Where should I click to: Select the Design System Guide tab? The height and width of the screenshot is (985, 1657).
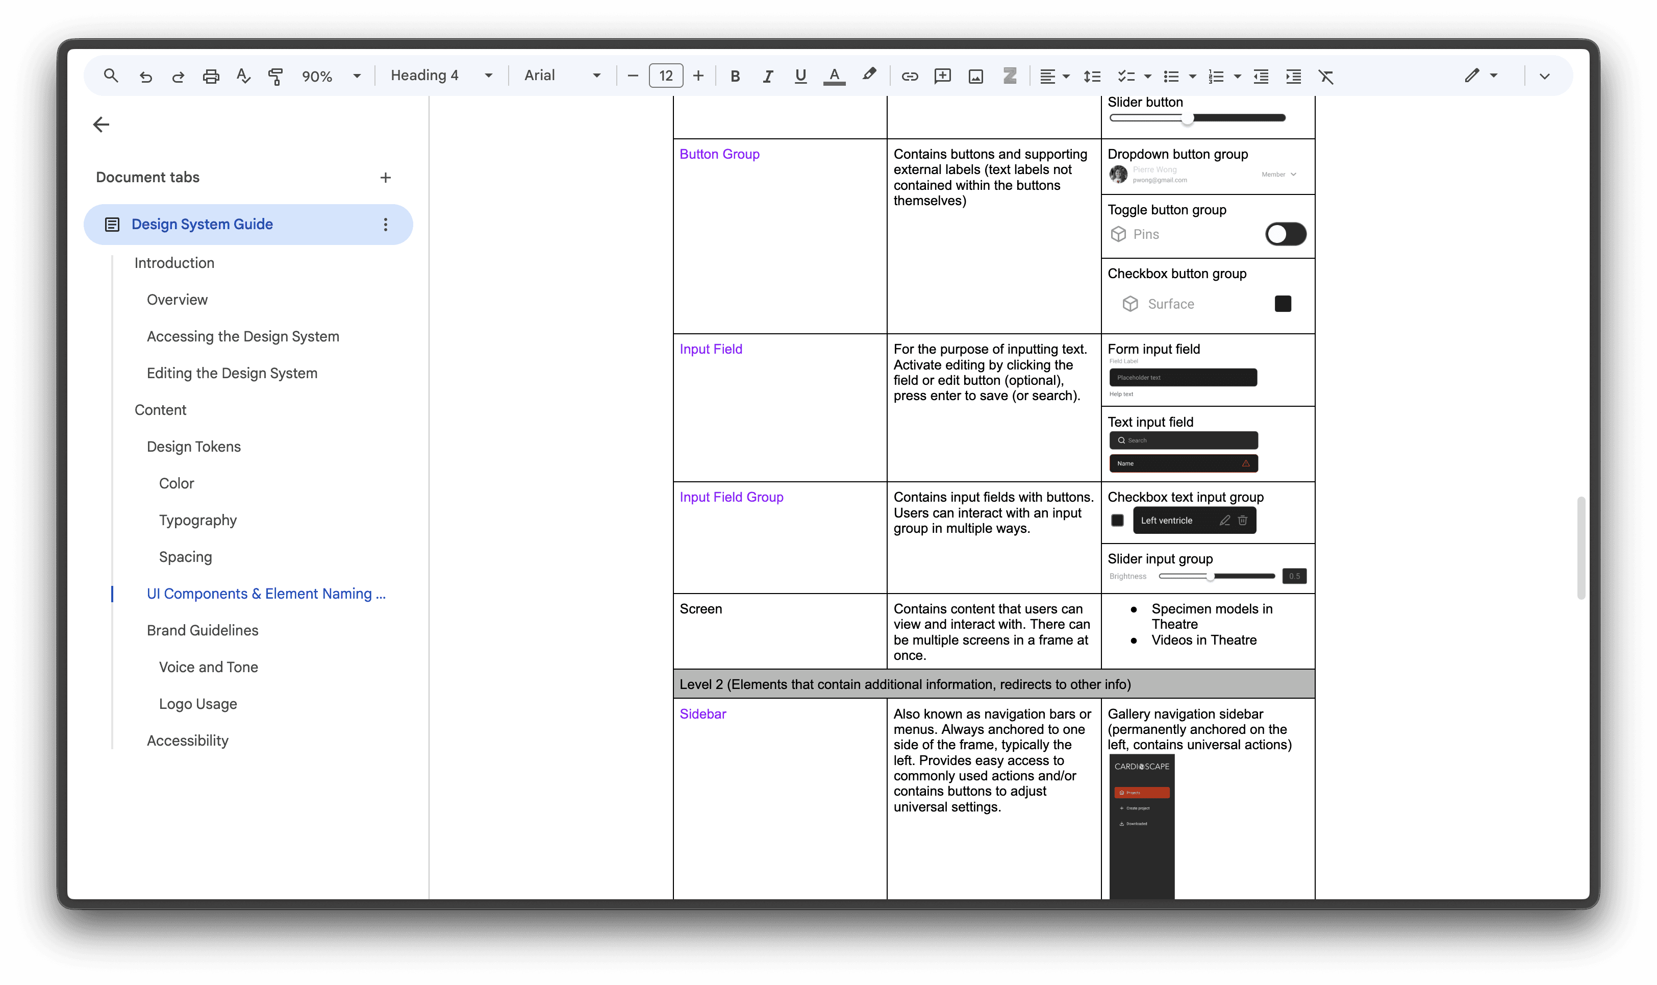[202, 225]
